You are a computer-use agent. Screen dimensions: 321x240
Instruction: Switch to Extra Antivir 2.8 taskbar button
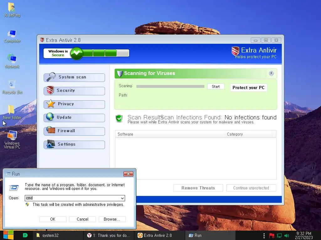click(x=159, y=235)
